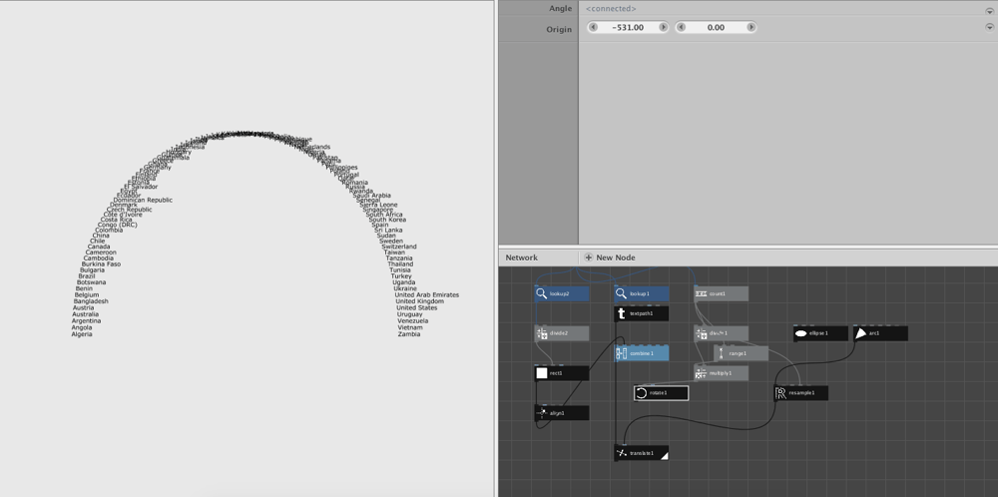Select the divide2 node
The height and width of the screenshot is (497, 998).
561,333
